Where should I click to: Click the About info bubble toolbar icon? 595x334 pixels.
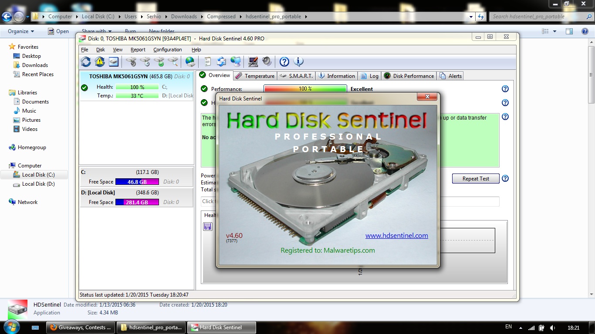click(x=298, y=62)
